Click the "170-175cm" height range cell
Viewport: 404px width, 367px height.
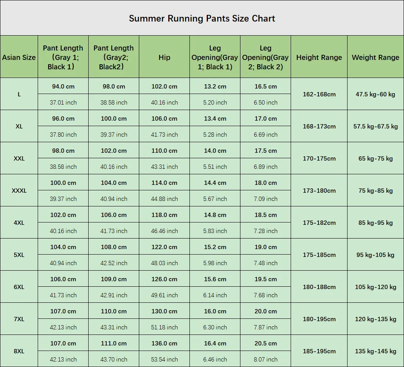tap(319, 159)
